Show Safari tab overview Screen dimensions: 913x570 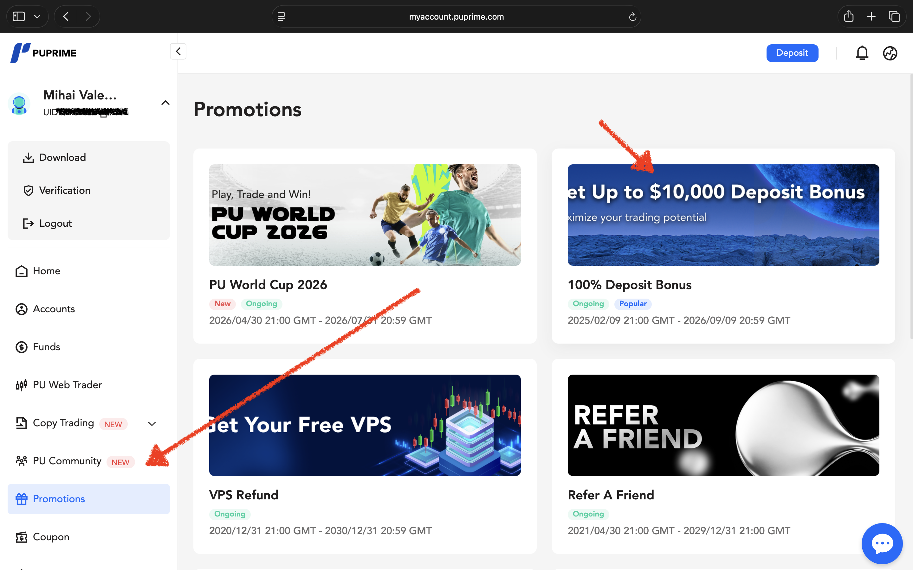coord(894,16)
